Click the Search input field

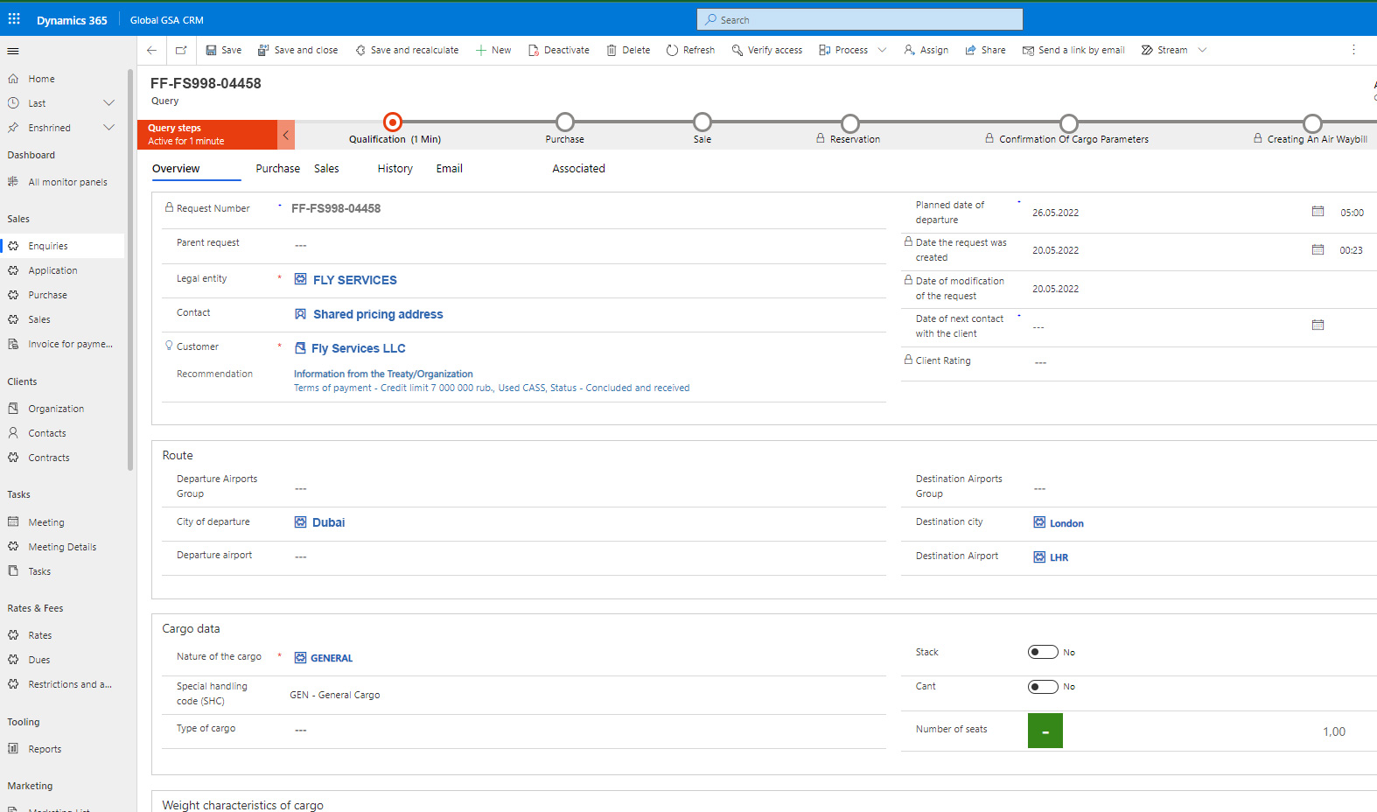[860, 20]
